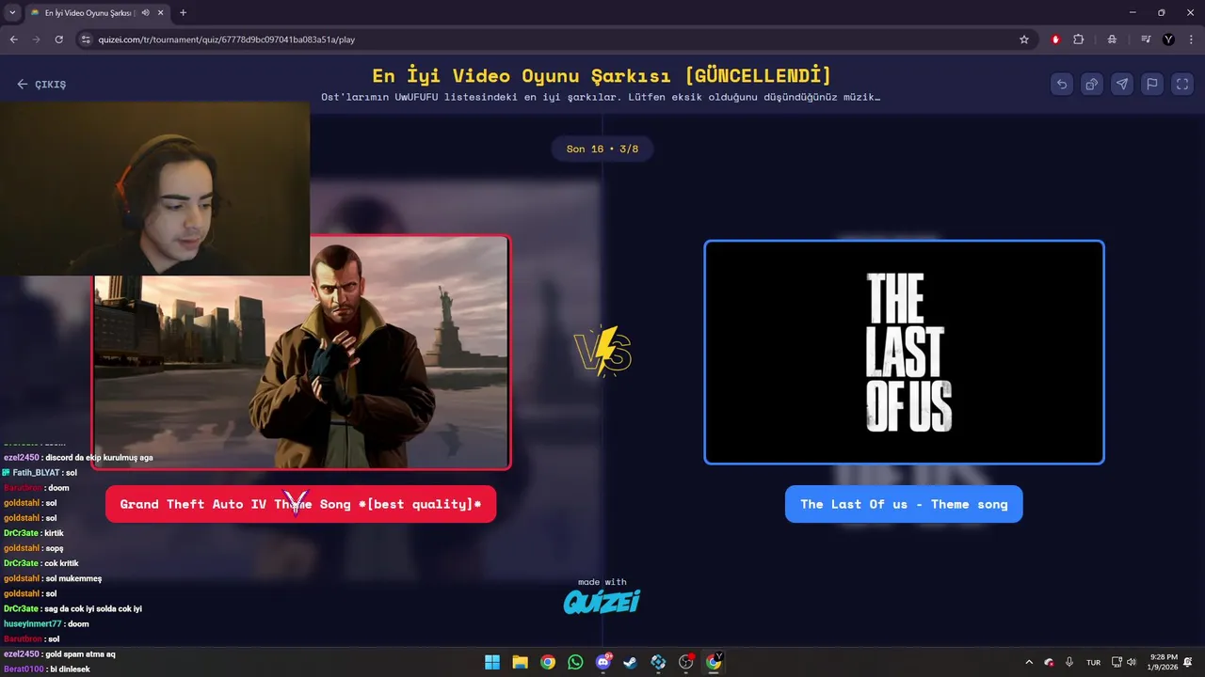The height and width of the screenshot is (677, 1205).
Task: Click the incognito hat-and-glasses icon
Action: tap(1112, 39)
